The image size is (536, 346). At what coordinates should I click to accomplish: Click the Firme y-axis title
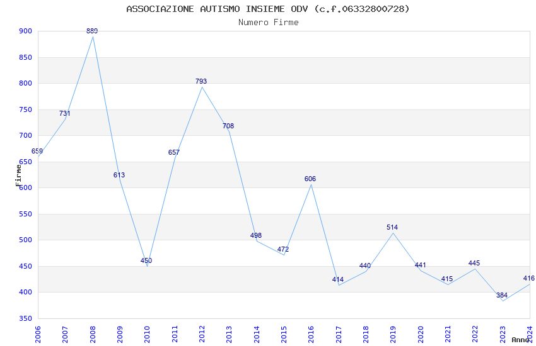pyautogui.click(x=18, y=176)
